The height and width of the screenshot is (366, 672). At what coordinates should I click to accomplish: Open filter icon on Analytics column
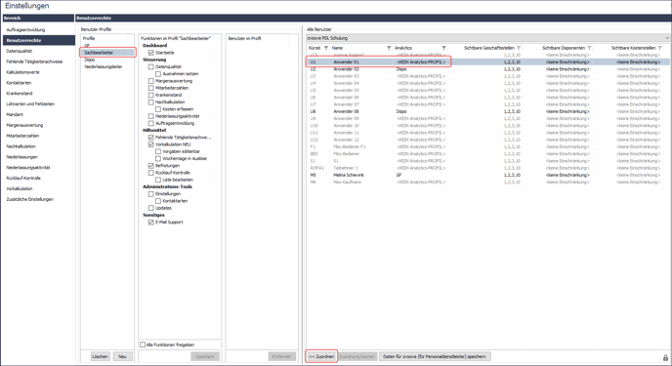[x=444, y=48]
